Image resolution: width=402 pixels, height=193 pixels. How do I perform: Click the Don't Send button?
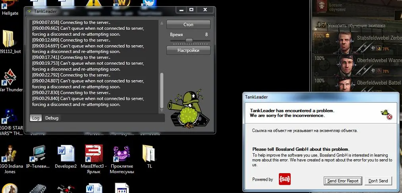[378, 181]
